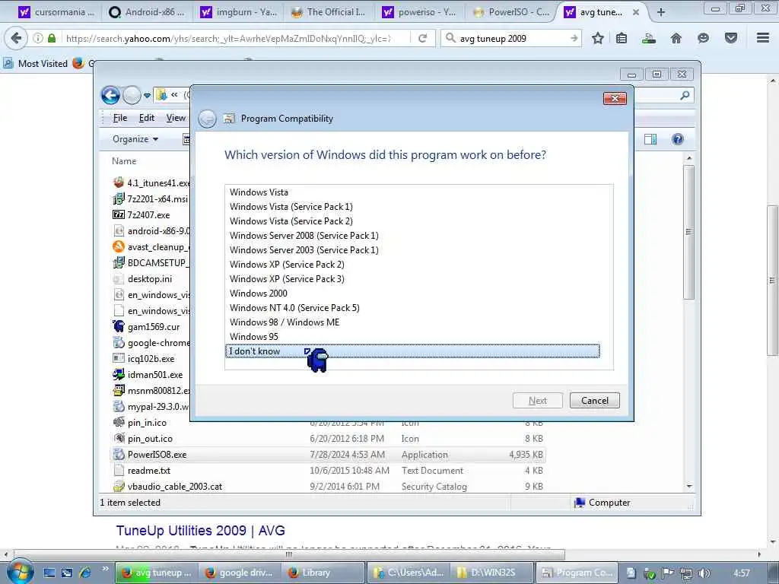Sort files by the Name column header
Screen dimensions: 779x584
click(124, 161)
